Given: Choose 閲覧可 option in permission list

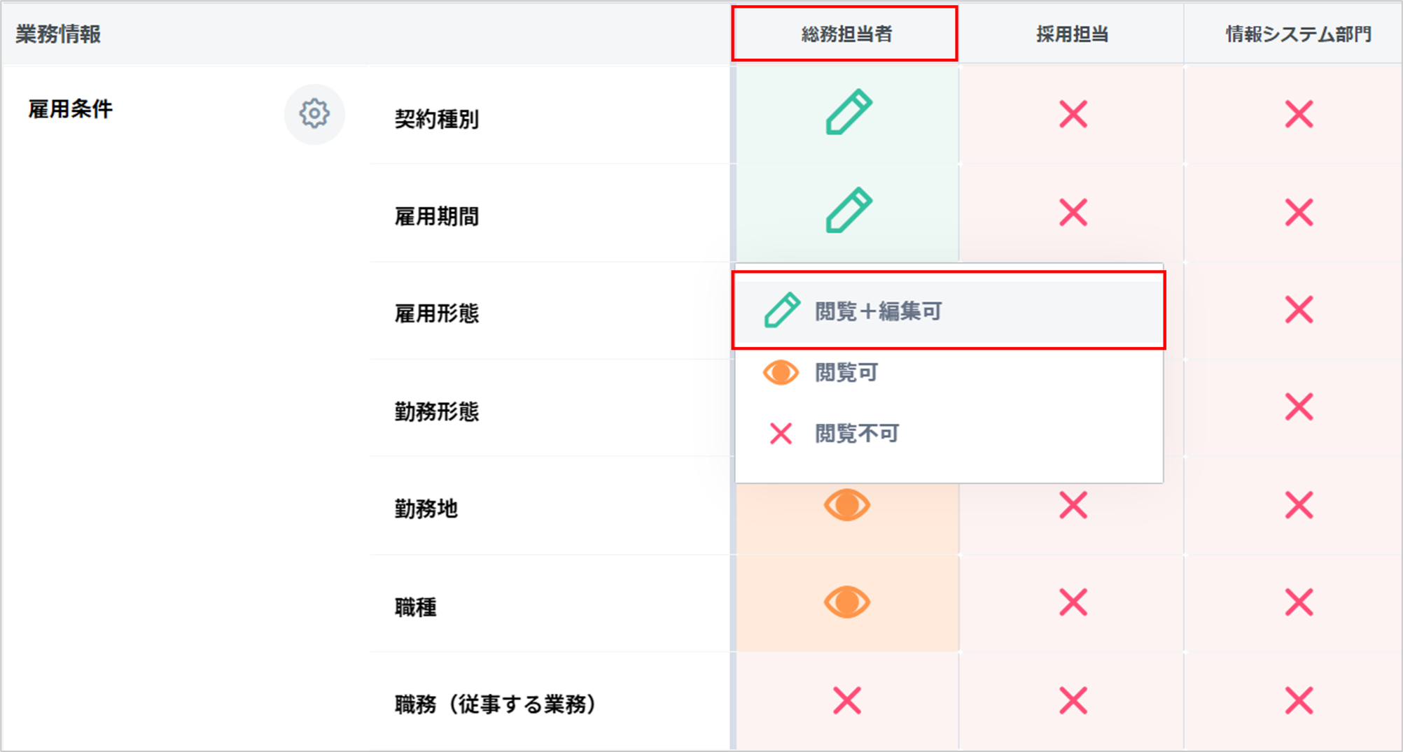Looking at the screenshot, I should pos(846,373).
